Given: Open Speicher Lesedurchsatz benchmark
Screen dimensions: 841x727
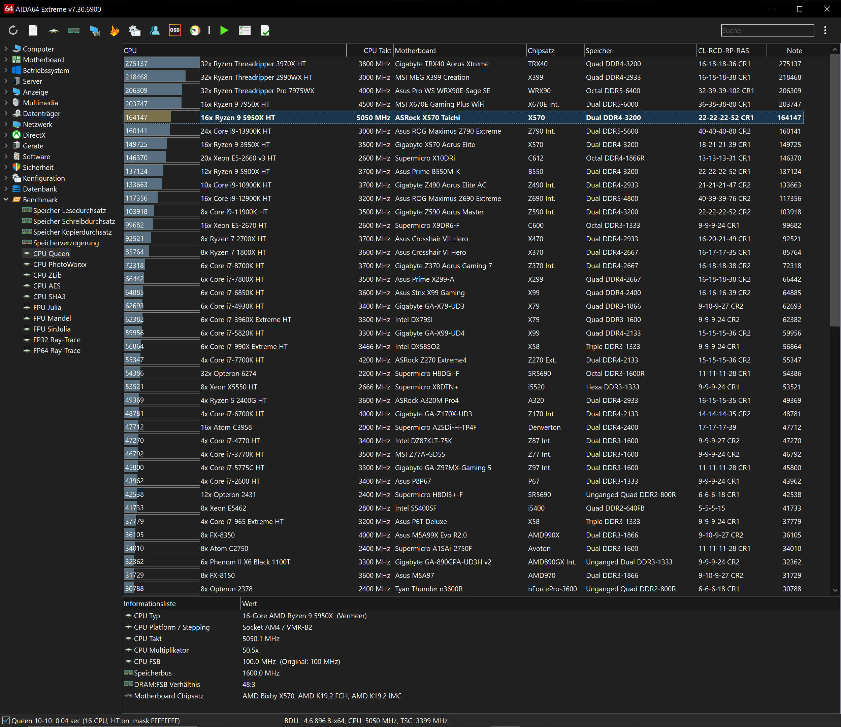Looking at the screenshot, I should (69, 211).
